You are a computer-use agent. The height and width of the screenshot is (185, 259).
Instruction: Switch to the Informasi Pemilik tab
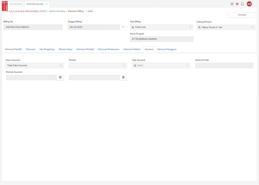pyautogui.click(x=13, y=49)
